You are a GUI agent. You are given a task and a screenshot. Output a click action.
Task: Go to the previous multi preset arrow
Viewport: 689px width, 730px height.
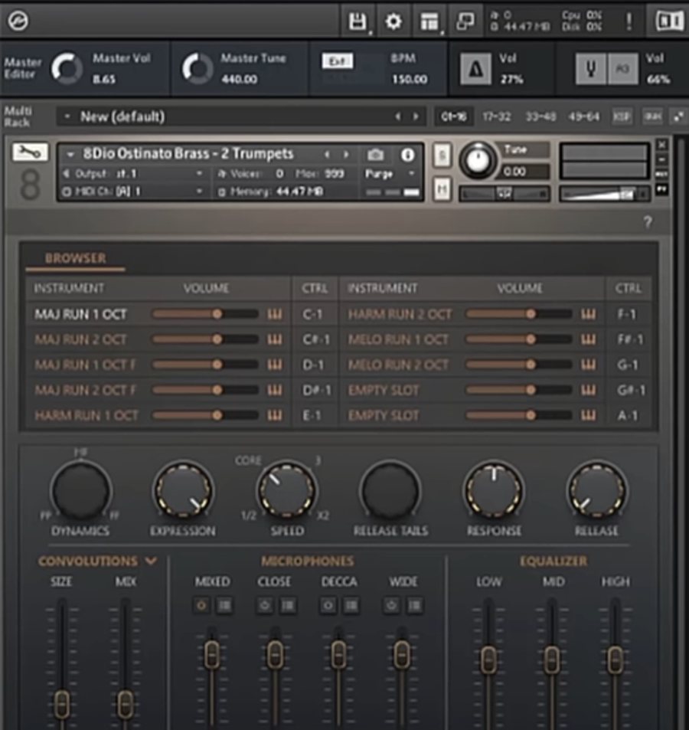coord(398,116)
